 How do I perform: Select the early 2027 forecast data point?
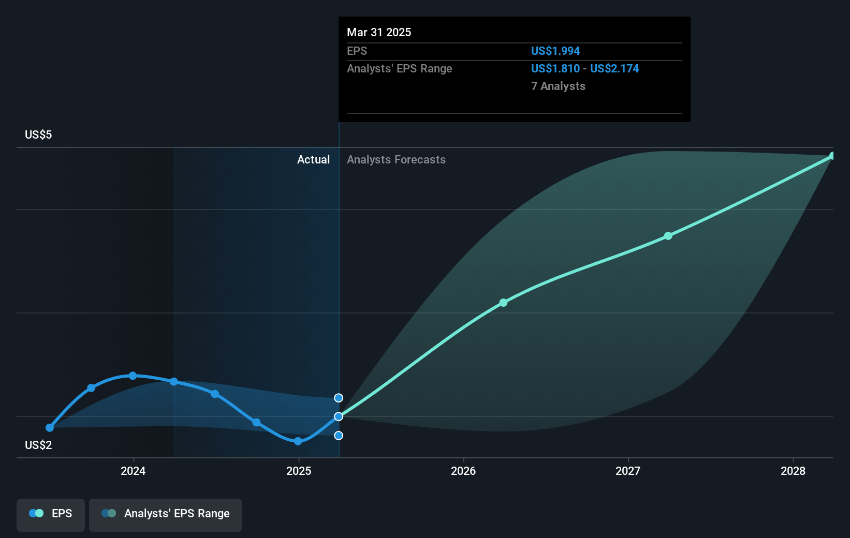coord(668,236)
